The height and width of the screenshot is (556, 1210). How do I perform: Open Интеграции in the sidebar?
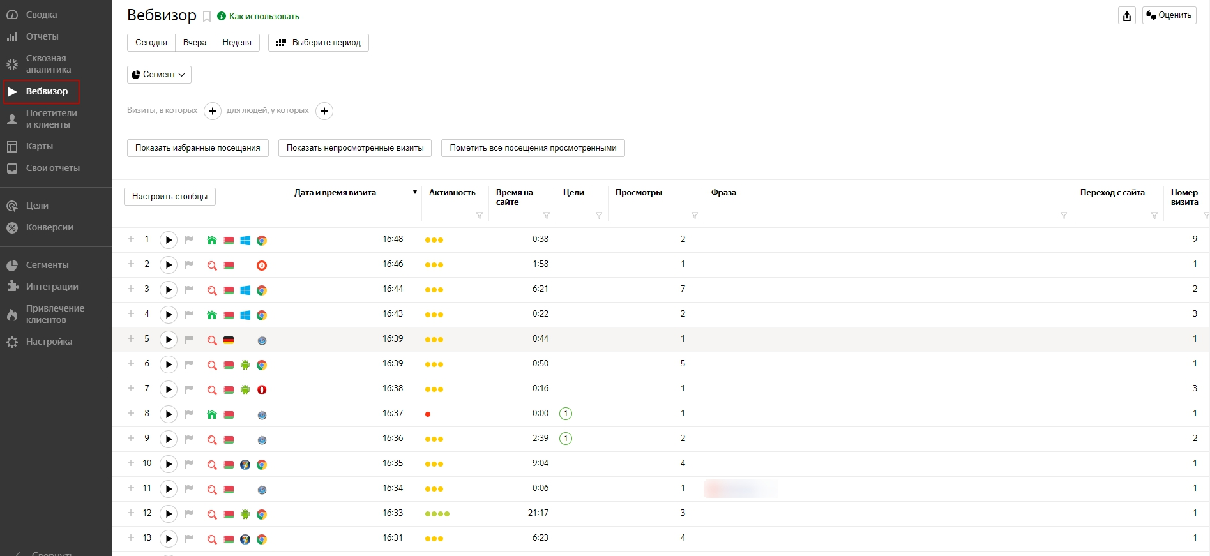click(52, 287)
